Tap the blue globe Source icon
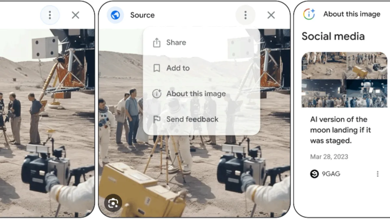 pyautogui.click(x=115, y=15)
